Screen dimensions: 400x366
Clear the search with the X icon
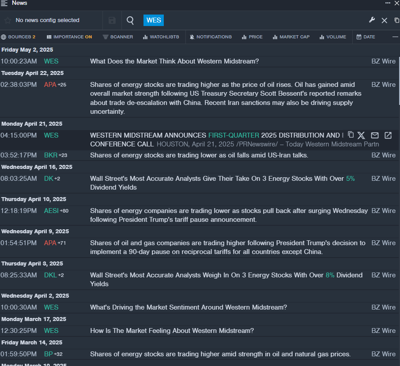pyautogui.click(x=384, y=20)
